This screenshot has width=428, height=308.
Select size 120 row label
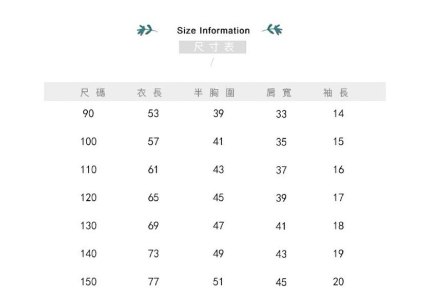[88, 197]
